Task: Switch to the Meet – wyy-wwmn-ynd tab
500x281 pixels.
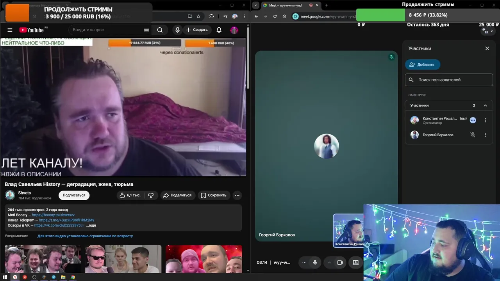Action: point(285,5)
